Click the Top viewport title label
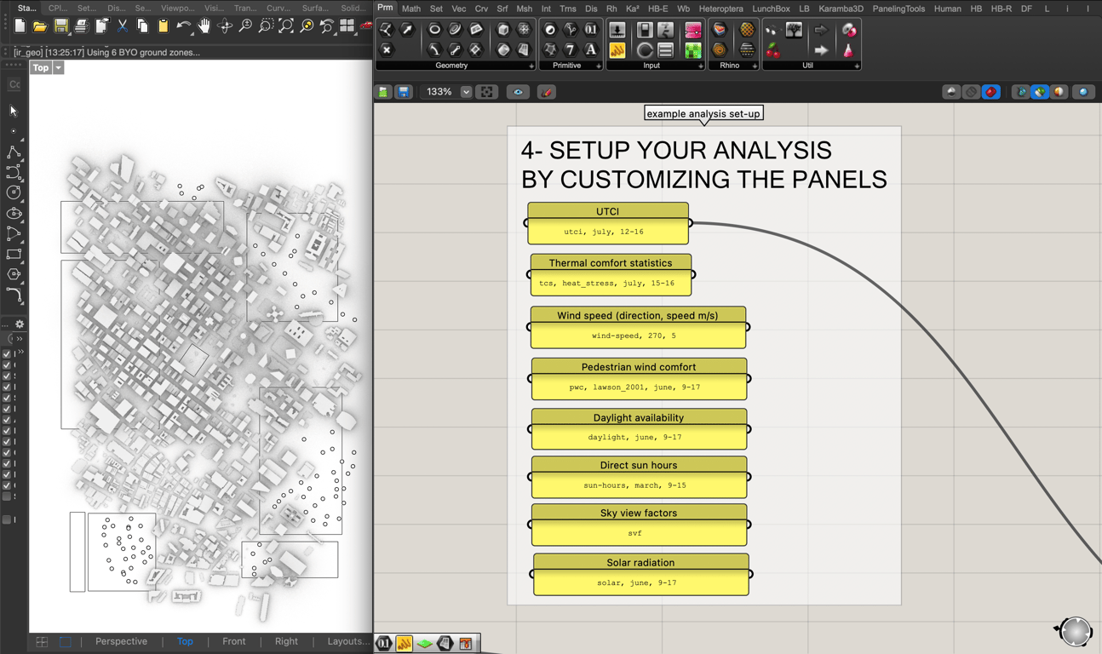 coord(40,68)
